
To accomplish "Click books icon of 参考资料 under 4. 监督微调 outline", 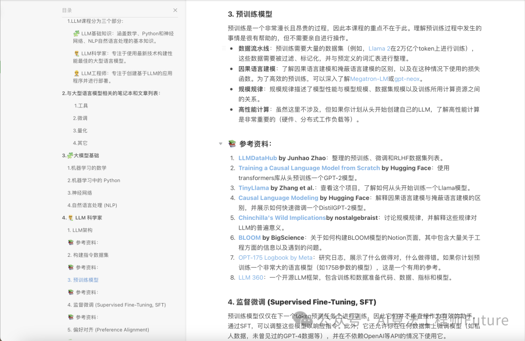I will pos(70,317).
